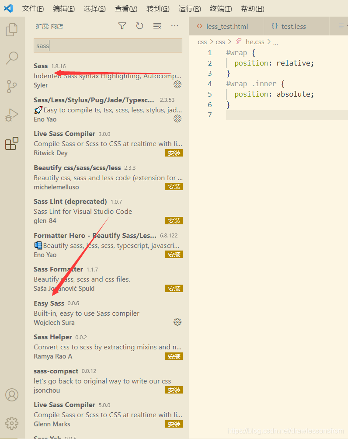Expand first css folder in breadcrumb
348x439 pixels.
202,42
